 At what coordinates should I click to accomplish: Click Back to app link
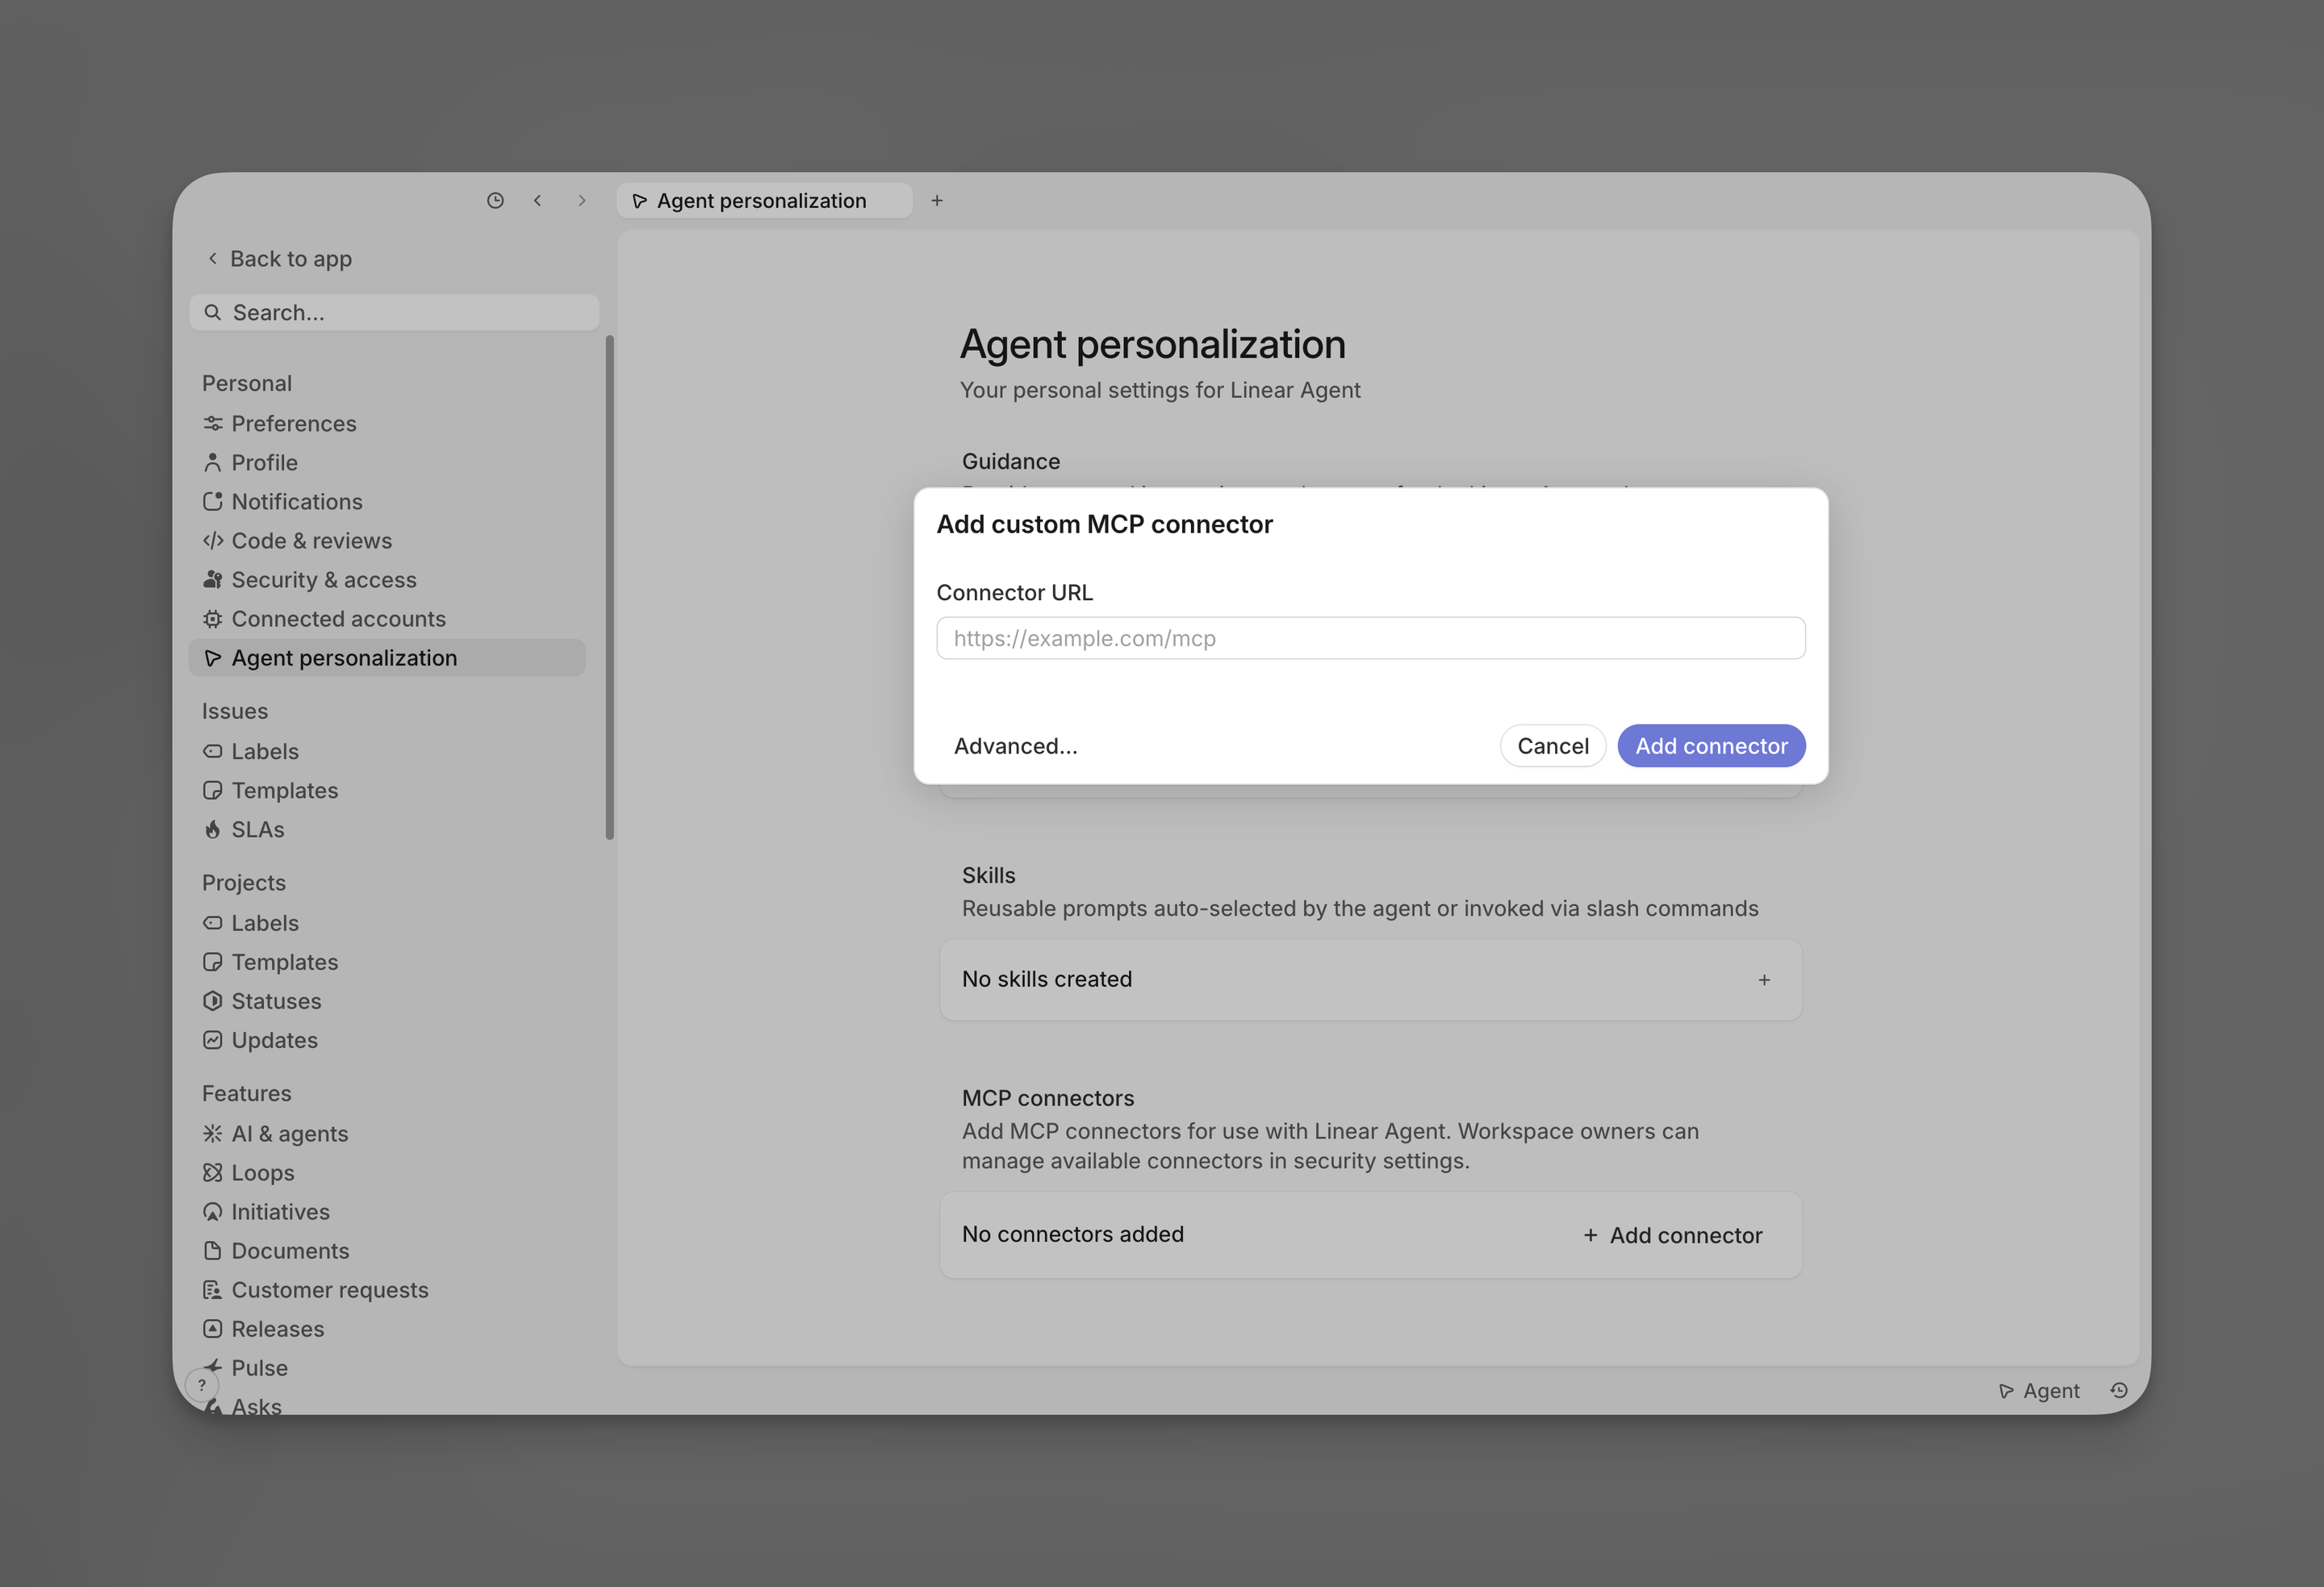(x=280, y=258)
